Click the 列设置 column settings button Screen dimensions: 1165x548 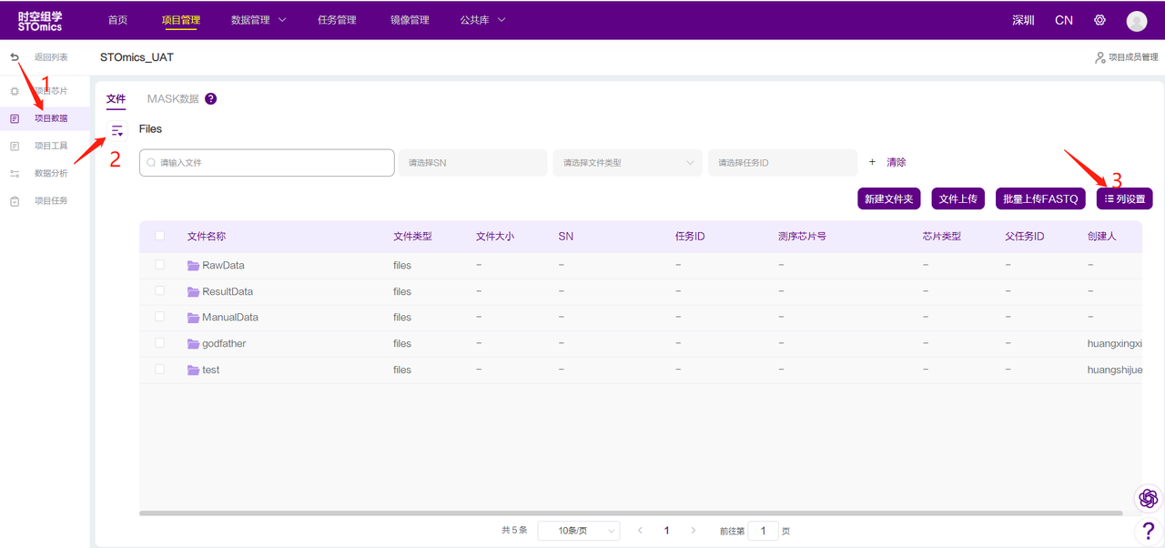click(x=1124, y=198)
